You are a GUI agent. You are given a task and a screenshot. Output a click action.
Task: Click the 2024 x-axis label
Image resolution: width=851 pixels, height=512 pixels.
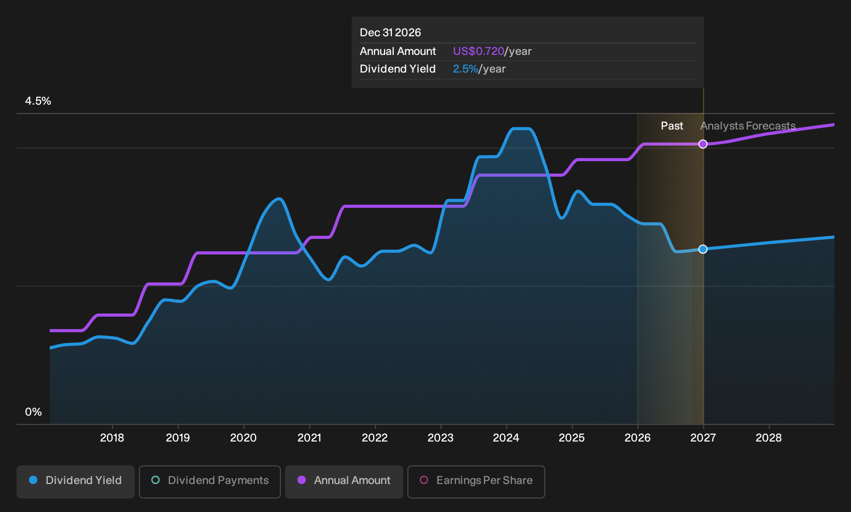pos(506,438)
